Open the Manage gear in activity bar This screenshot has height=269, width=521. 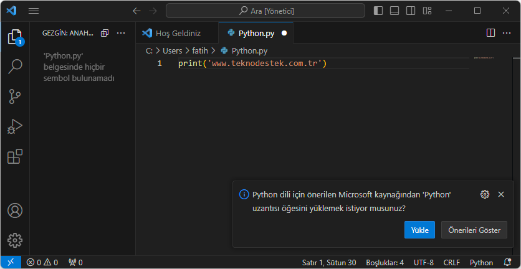15,240
